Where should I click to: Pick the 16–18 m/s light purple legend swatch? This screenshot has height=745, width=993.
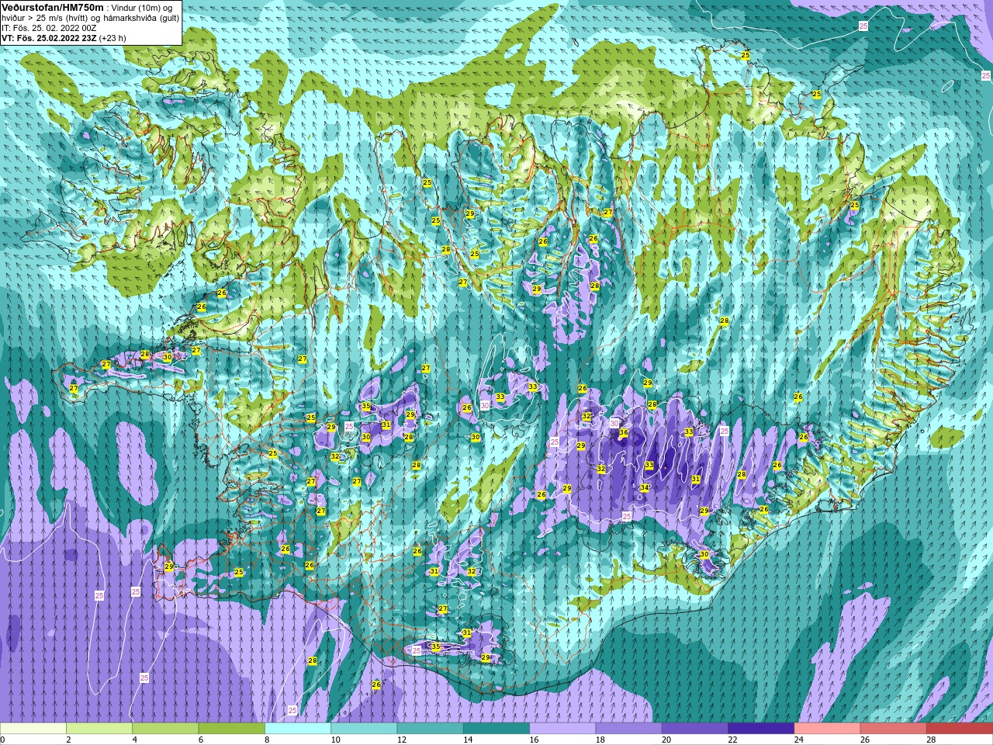click(x=562, y=729)
